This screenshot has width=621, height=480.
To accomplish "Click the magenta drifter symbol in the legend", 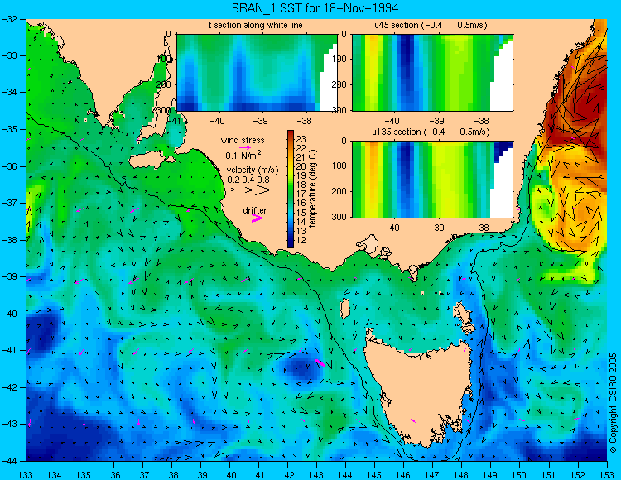I will pyautogui.click(x=257, y=218).
